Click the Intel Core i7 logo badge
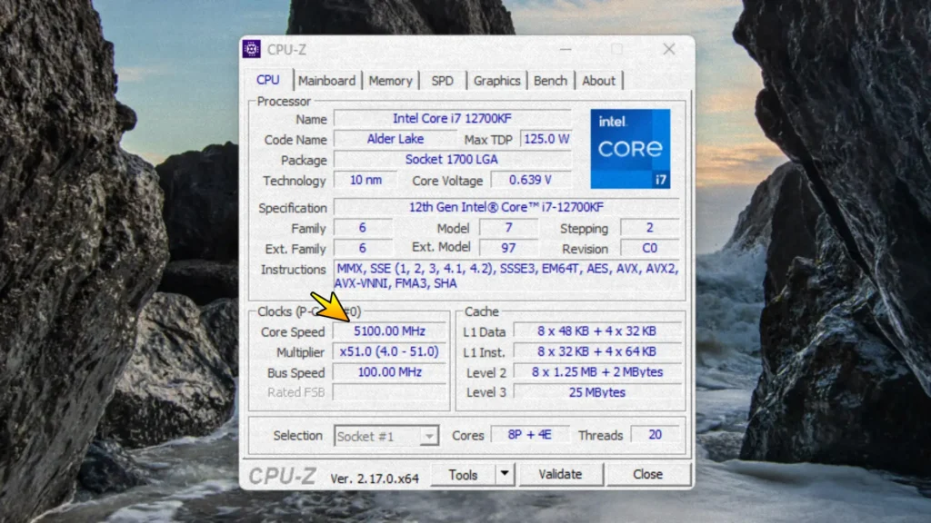The width and height of the screenshot is (931, 523). 630,149
